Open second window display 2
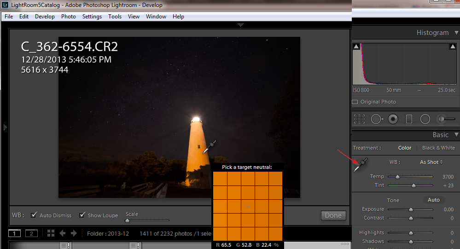 pyautogui.click(x=31, y=233)
